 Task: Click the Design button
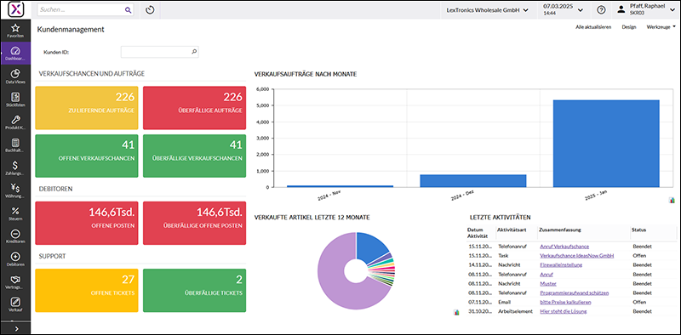click(x=628, y=27)
